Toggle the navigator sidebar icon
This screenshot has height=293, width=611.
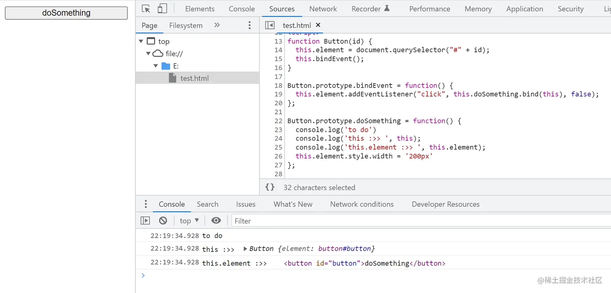[270, 25]
